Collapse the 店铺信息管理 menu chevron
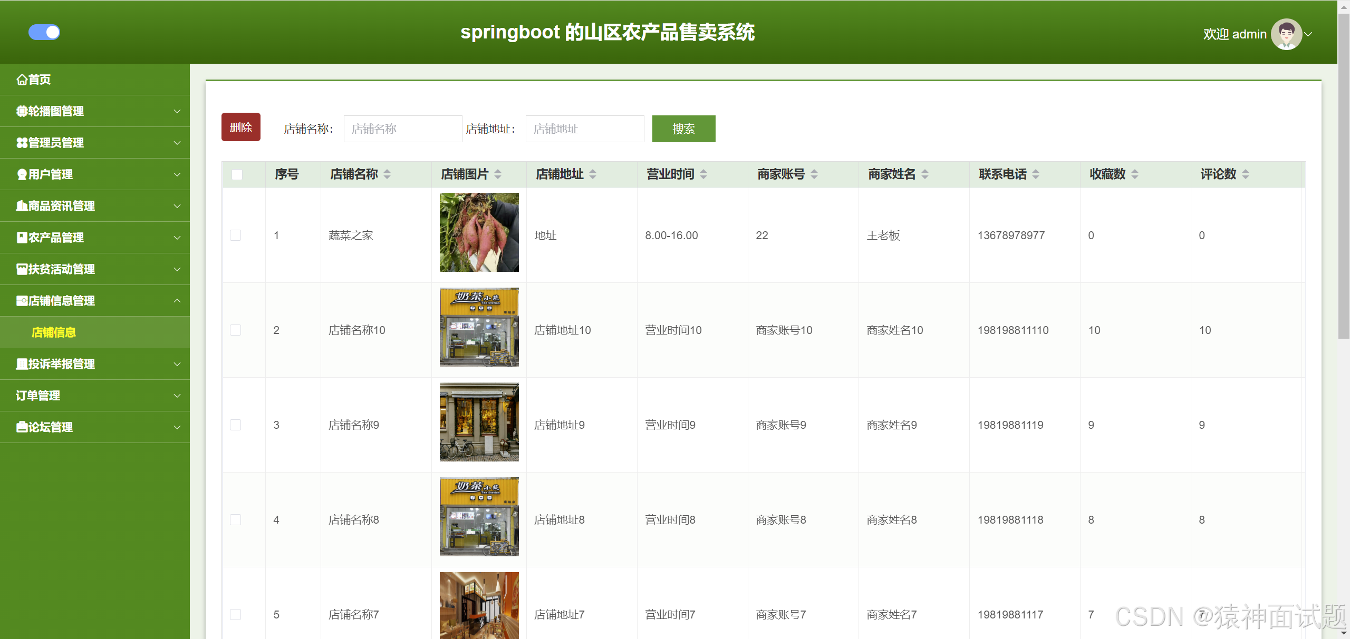The image size is (1350, 639). point(177,301)
